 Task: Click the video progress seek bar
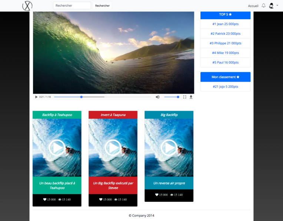pyautogui.click(x=103, y=97)
